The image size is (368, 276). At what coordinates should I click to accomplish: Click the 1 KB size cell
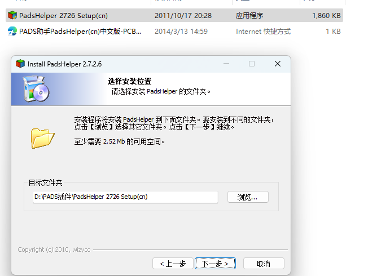[333, 32]
